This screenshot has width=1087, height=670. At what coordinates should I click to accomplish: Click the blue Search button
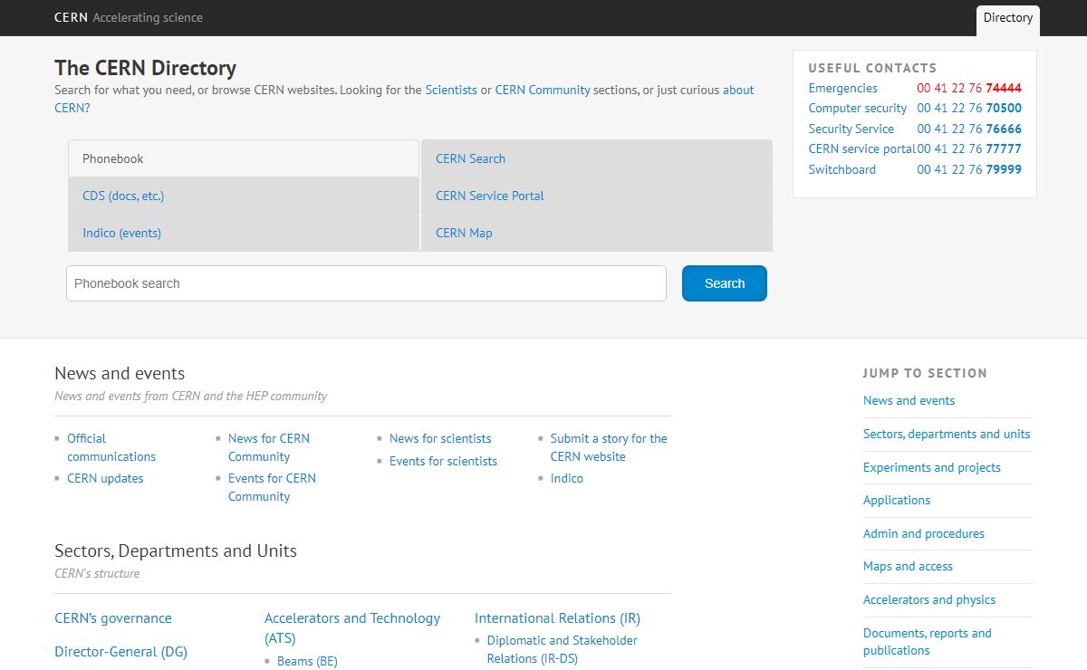point(725,283)
